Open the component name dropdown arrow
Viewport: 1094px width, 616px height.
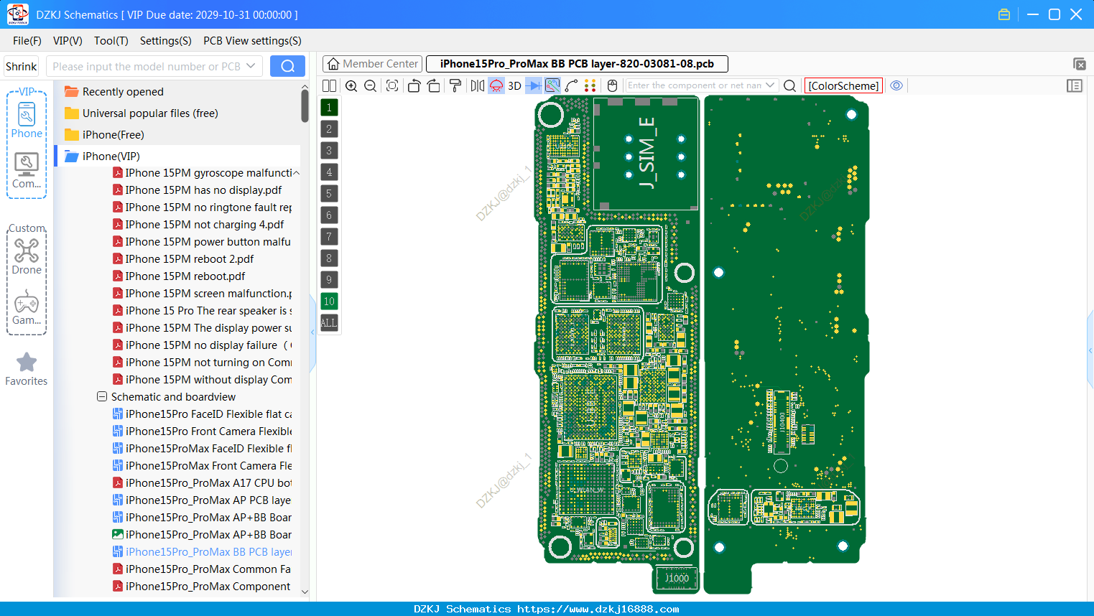[771, 85]
